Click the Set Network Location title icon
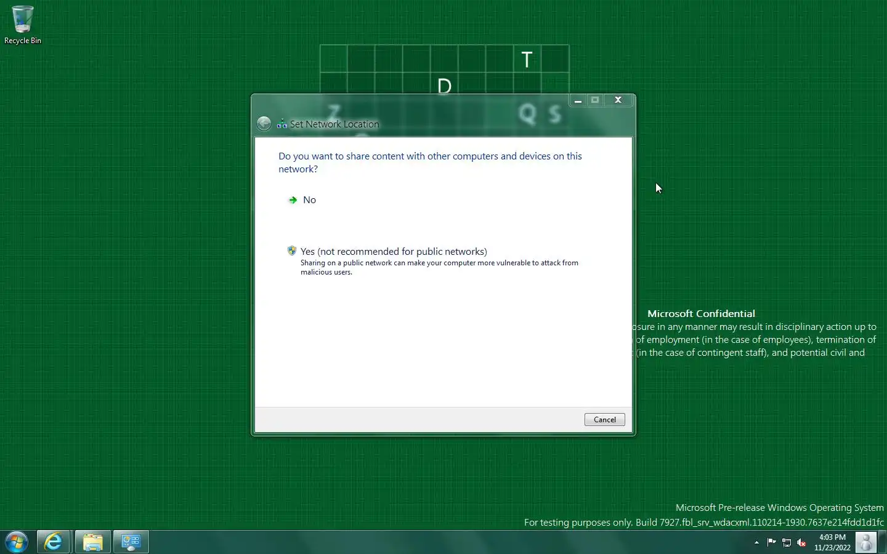Viewport: 887px width, 554px height. click(x=282, y=124)
